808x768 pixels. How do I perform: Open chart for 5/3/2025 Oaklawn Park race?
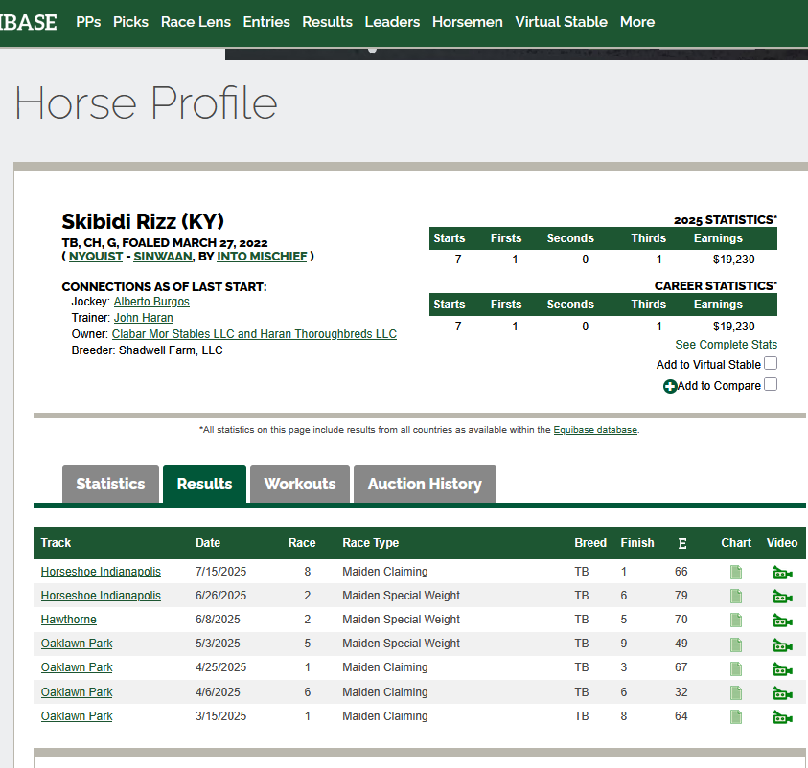click(x=736, y=644)
